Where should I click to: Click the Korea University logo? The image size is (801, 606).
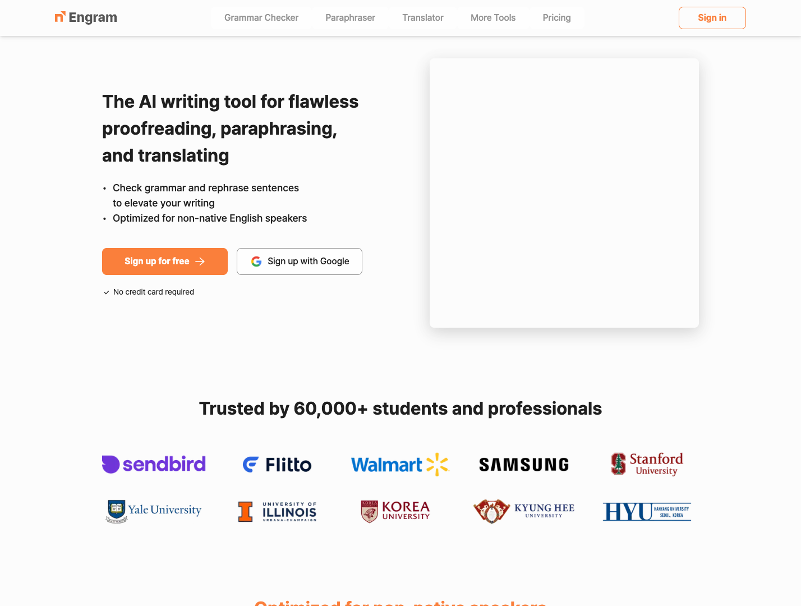(395, 511)
